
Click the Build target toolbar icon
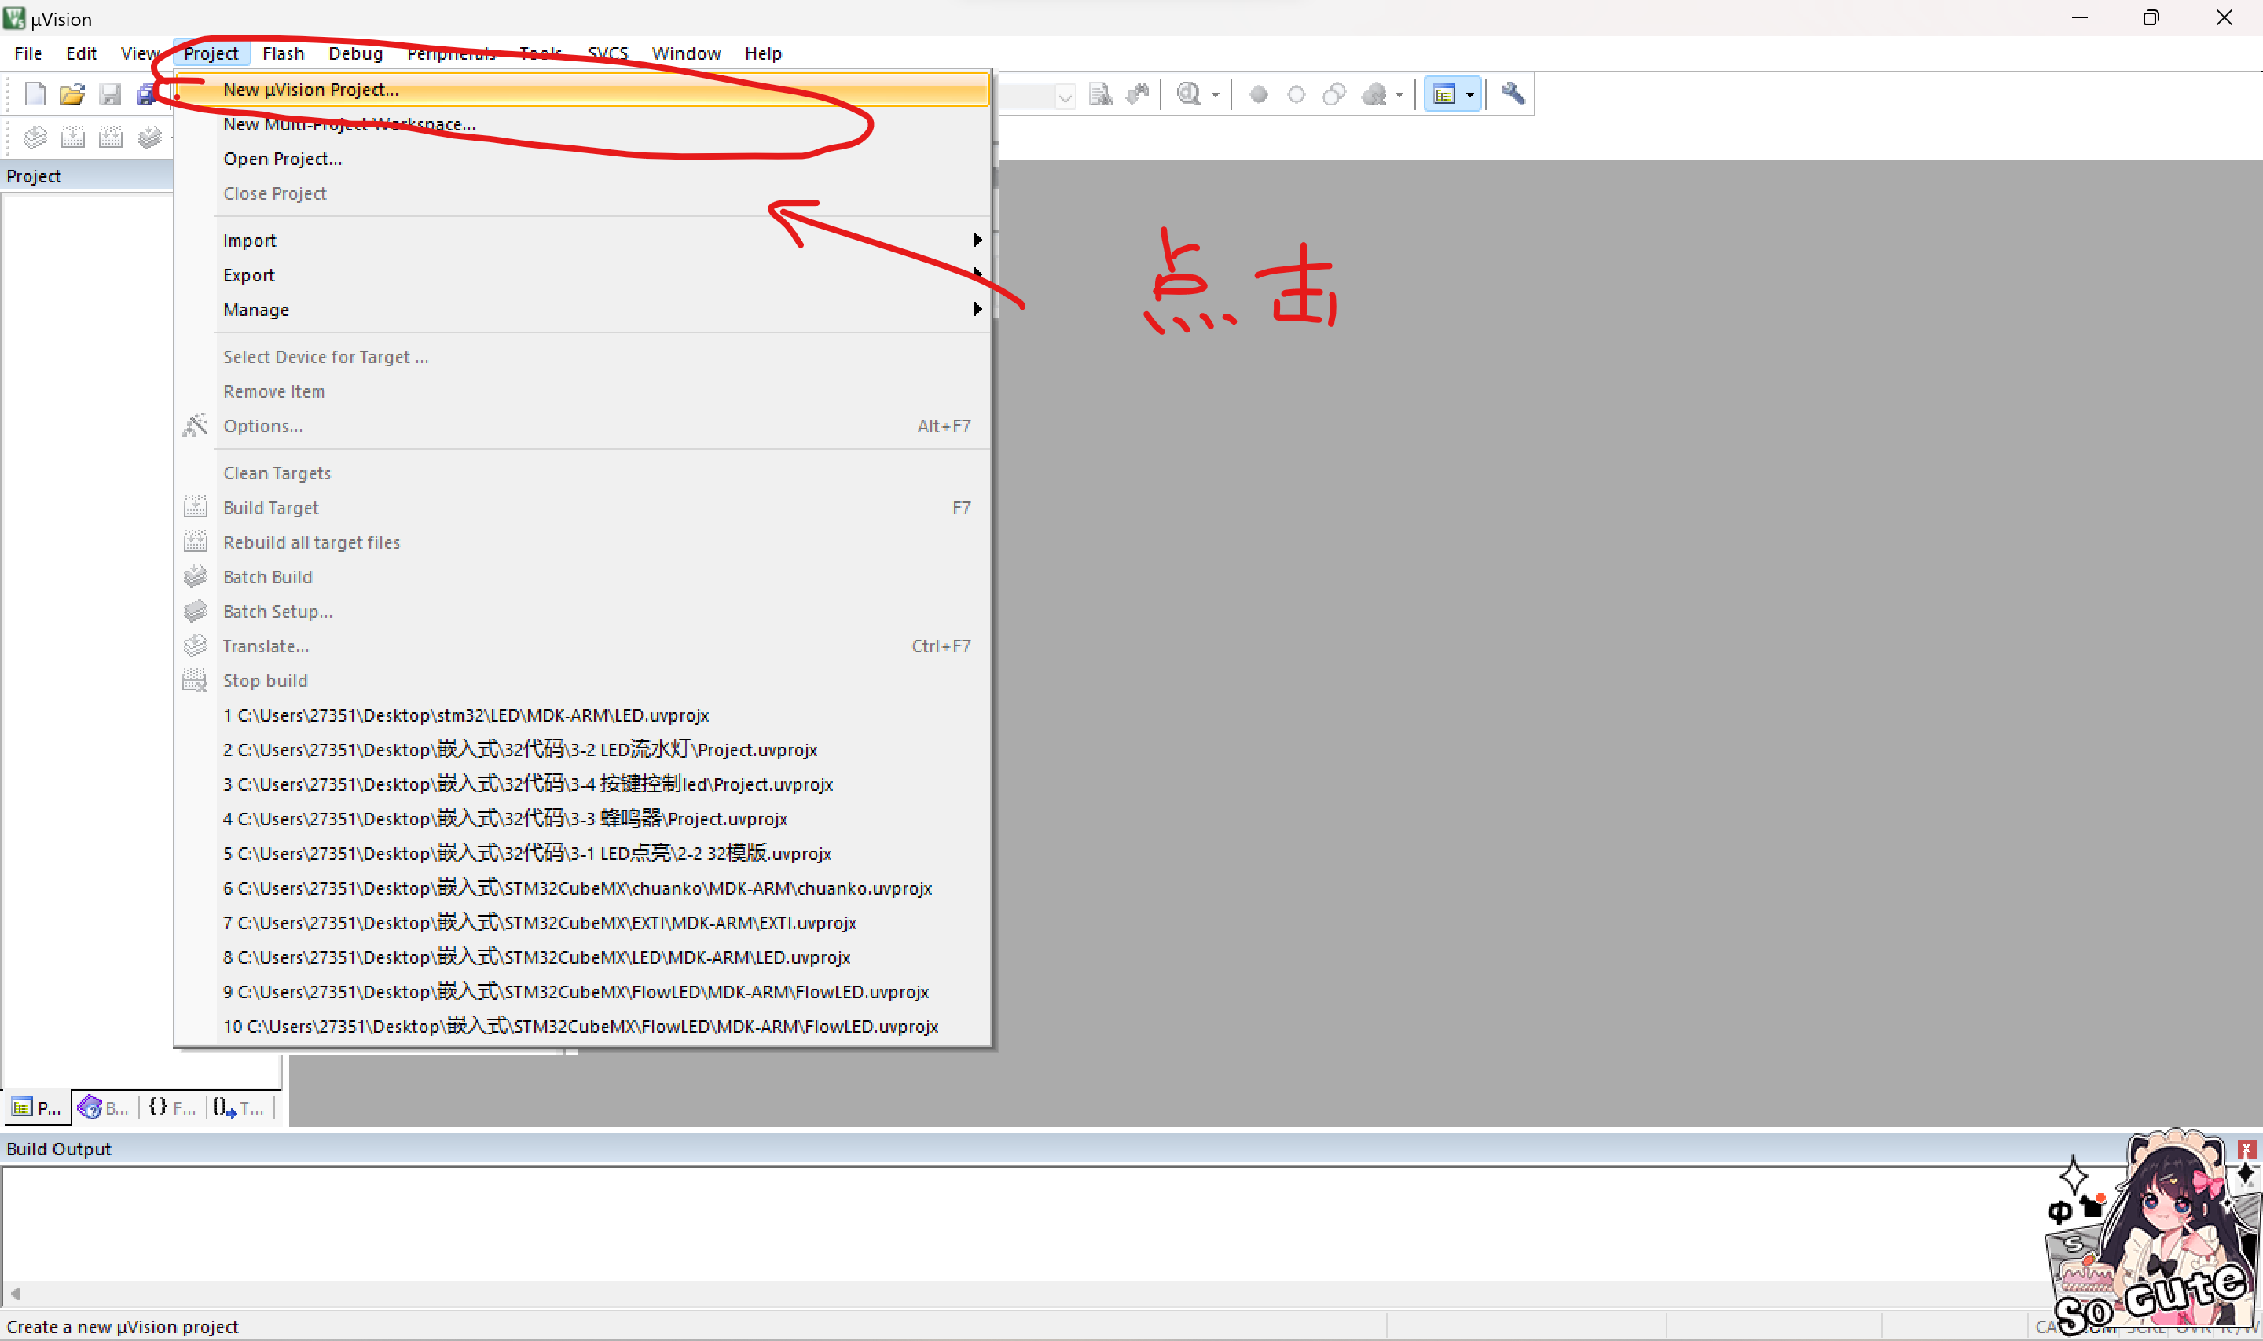pyautogui.click(x=72, y=138)
